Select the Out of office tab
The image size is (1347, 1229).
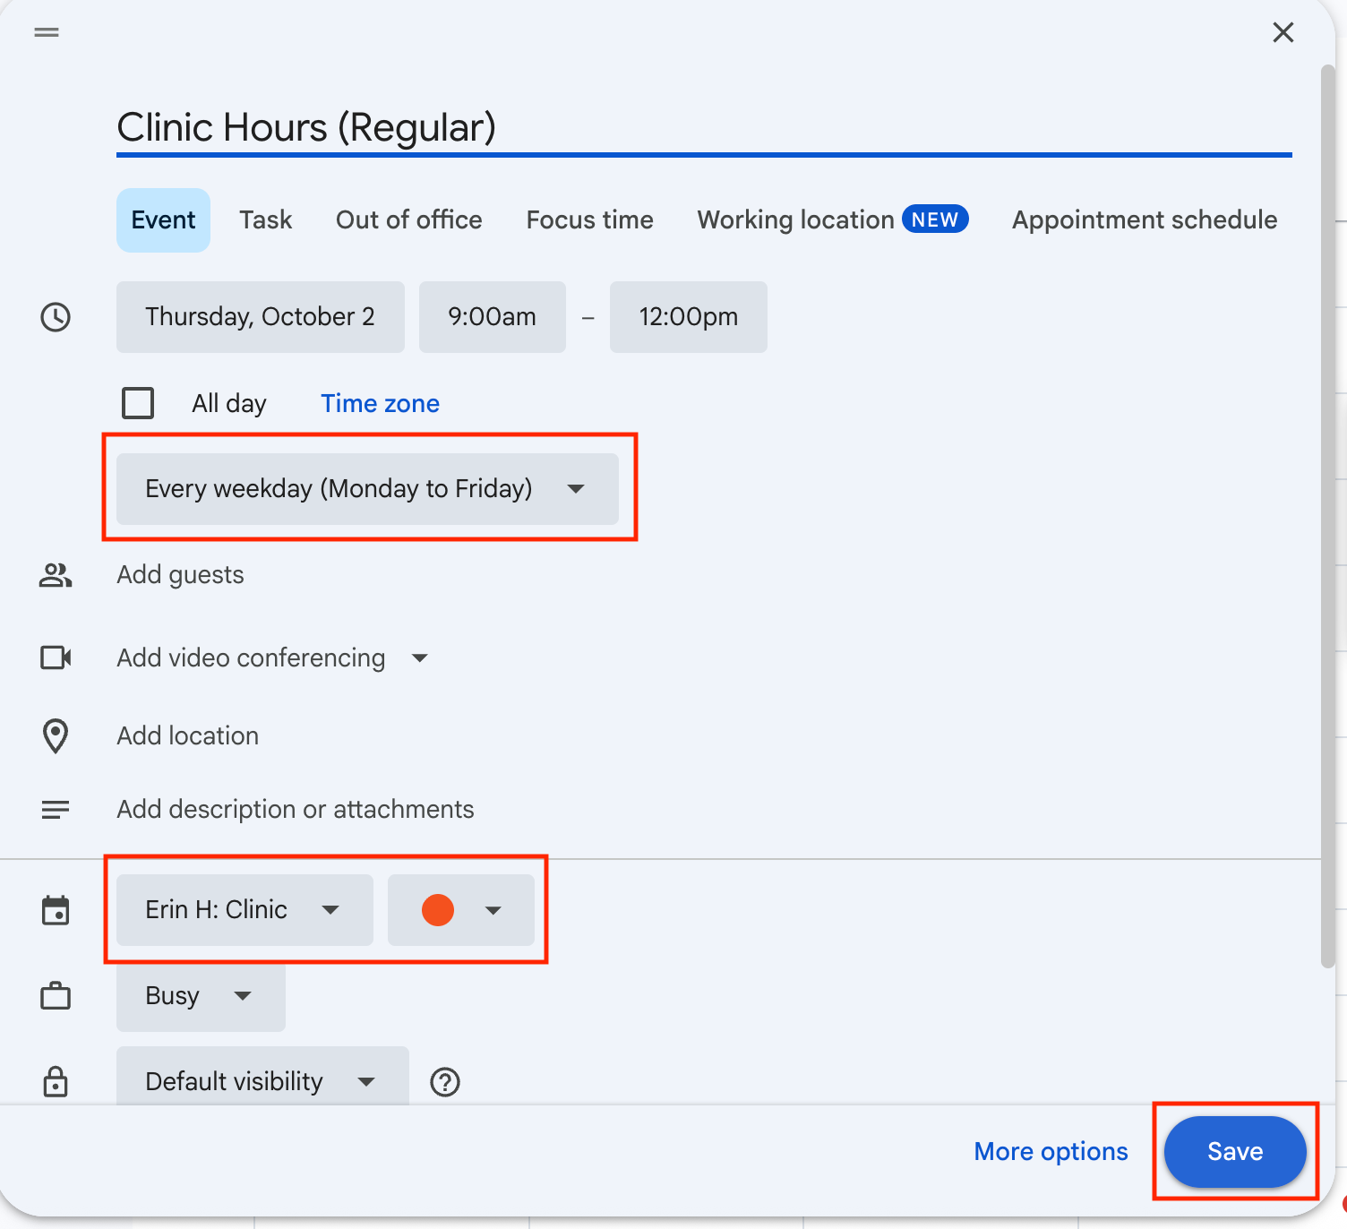(x=408, y=220)
